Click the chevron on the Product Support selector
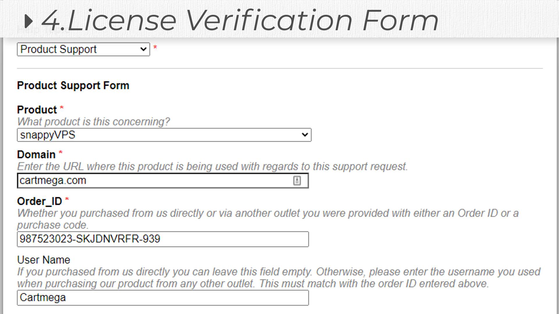Screen dimensions: 559x314 143,49
